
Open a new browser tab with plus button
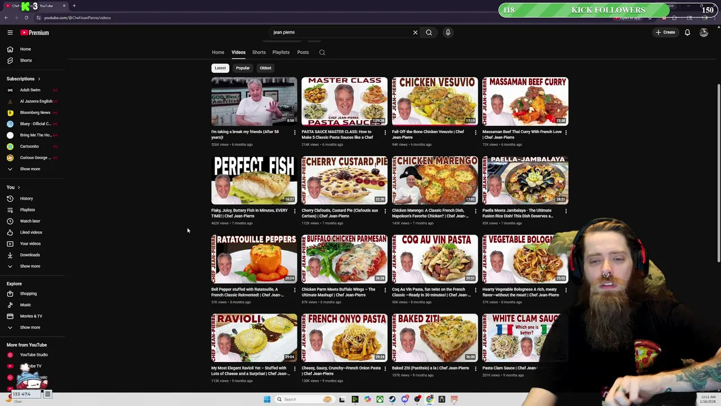[74, 6]
